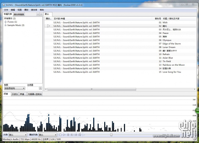Switch to the 声谱 spectrogram tab
The image size is (199, 143).
tap(23, 94)
